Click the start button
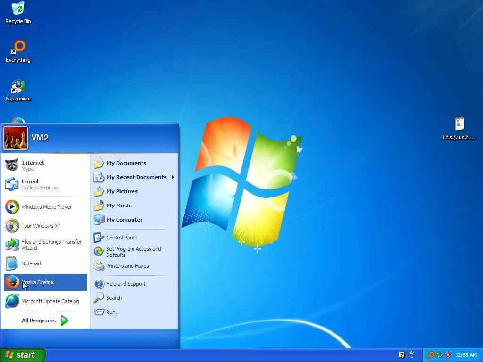Image resolution: width=483 pixels, height=362 pixels. pos(23,355)
